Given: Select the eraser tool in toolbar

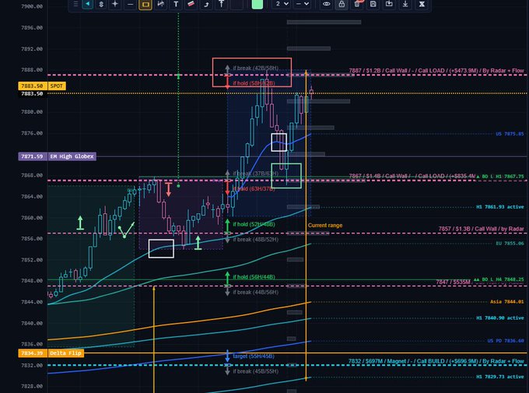Looking at the screenshot, I should (191, 4).
